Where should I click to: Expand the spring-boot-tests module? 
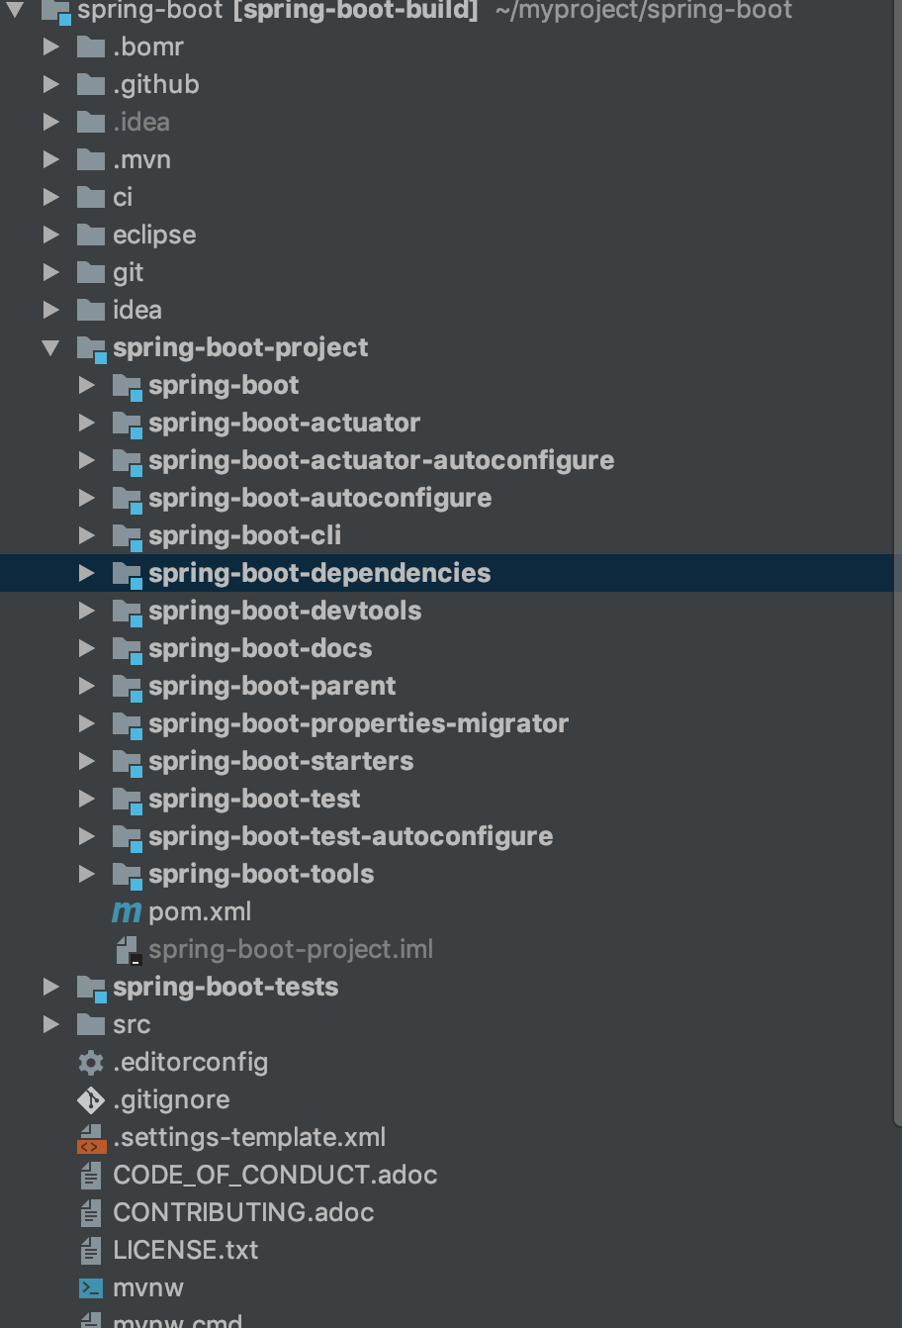click(51, 987)
